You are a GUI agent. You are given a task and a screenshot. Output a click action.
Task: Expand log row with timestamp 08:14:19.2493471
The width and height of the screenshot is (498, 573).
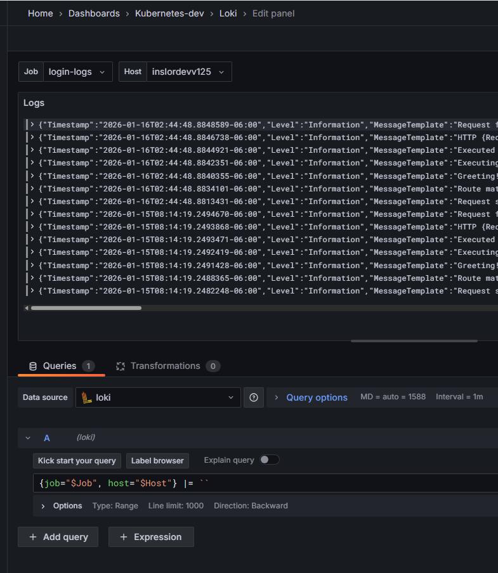tap(32, 240)
